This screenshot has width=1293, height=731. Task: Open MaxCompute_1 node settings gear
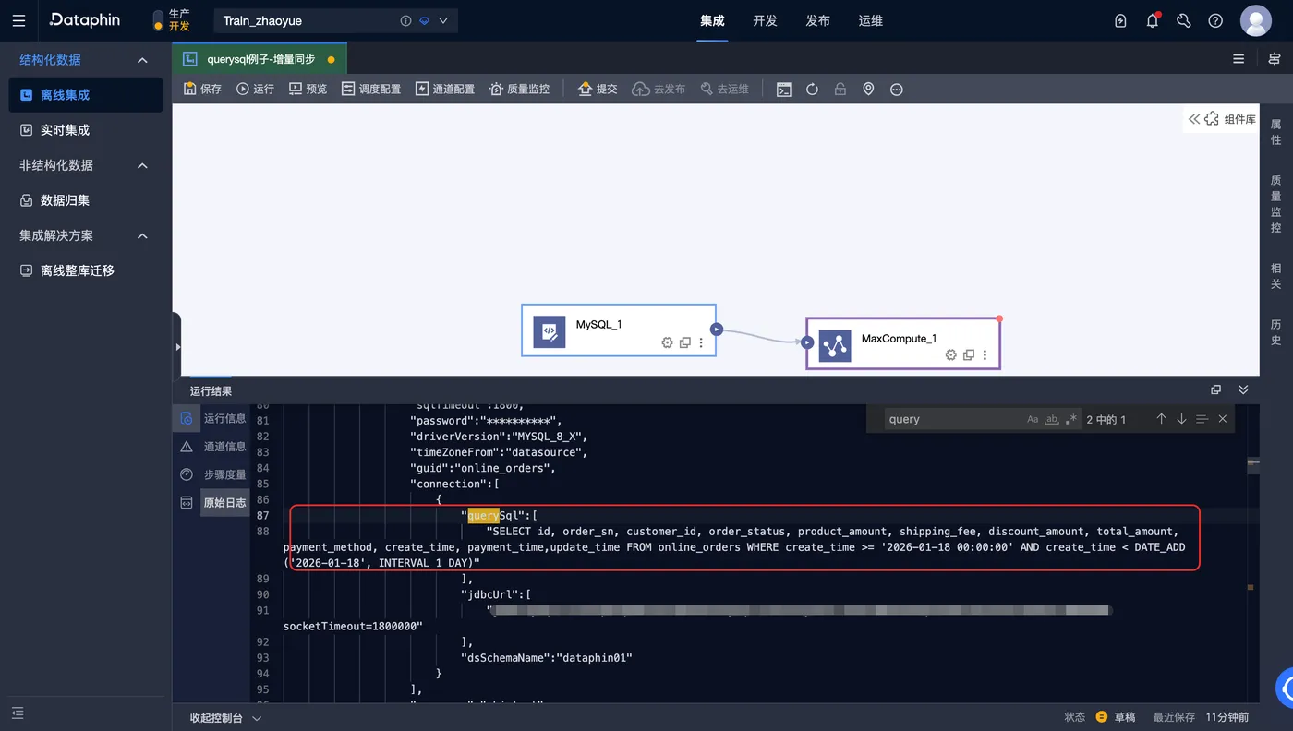(x=950, y=355)
